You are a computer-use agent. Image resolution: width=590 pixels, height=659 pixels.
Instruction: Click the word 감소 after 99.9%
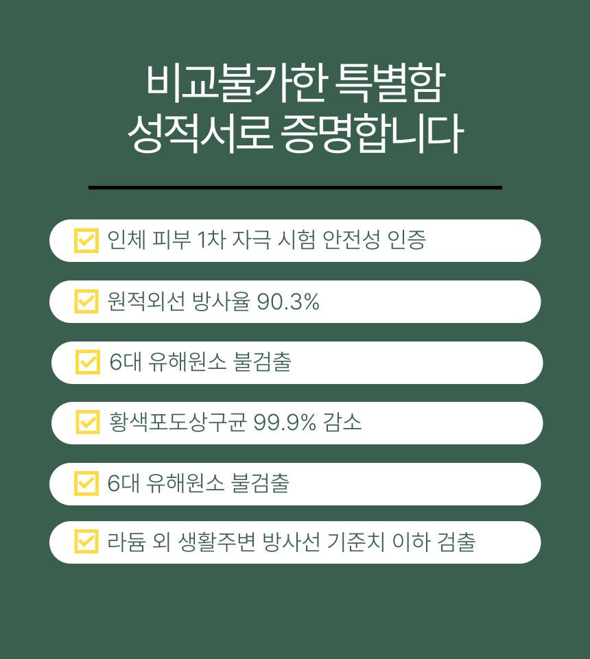(x=343, y=422)
